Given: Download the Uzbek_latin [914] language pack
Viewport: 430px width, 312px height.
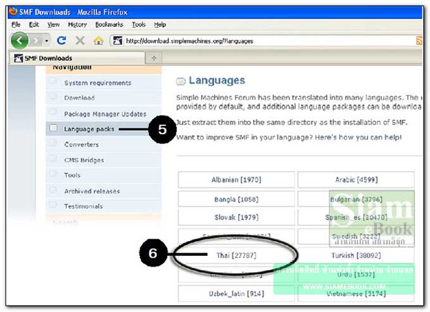Looking at the screenshot, I should pyautogui.click(x=236, y=294).
